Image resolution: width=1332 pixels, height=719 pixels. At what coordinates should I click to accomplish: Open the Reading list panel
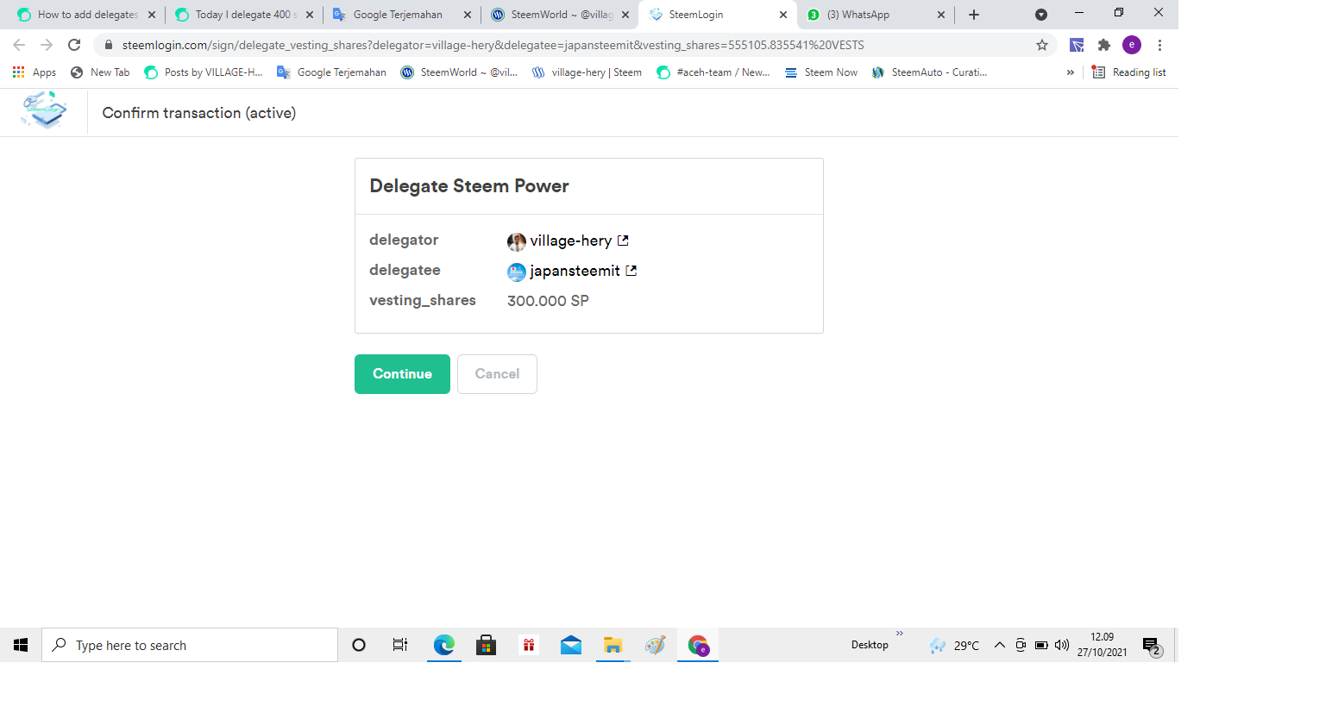click(1129, 72)
